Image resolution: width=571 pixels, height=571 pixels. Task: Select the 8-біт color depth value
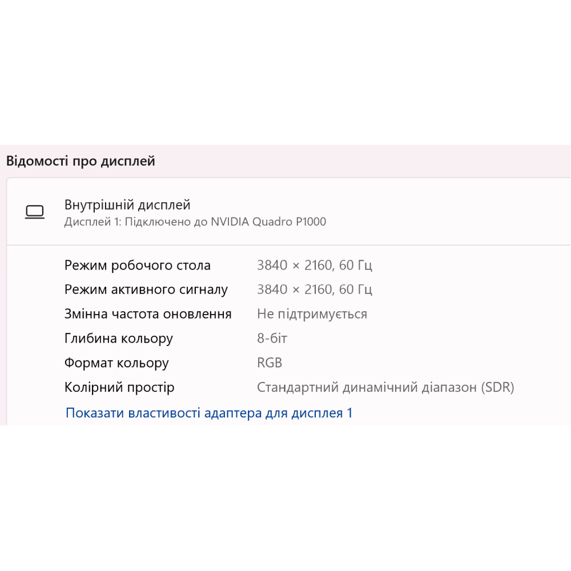(x=272, y=338)
